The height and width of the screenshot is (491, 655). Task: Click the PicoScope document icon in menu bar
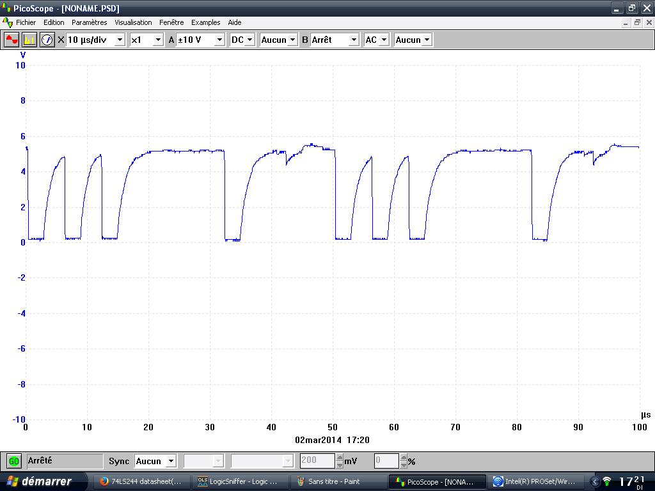pyautogui.click(x=8, y=22)
